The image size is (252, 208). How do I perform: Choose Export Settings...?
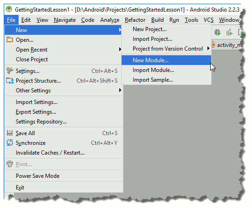click(x=64, y=112)
